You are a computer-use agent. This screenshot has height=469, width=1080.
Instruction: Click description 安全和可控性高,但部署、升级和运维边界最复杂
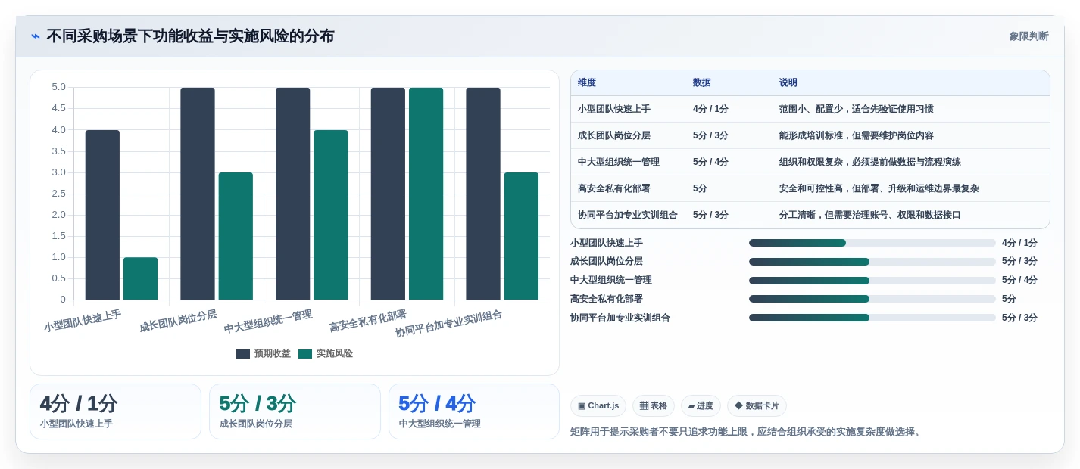click(x=879, y=188)
